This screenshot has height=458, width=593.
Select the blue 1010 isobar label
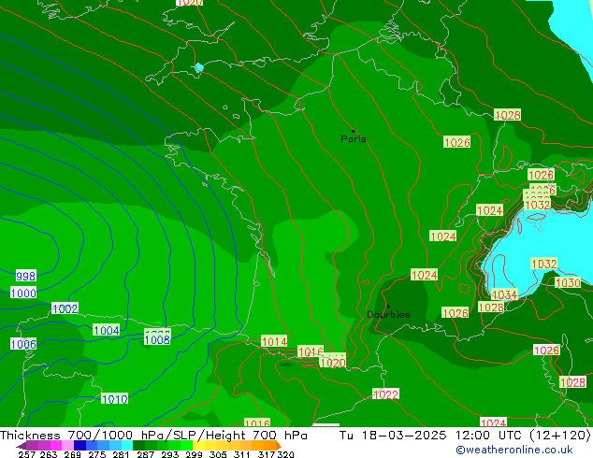click(x=115, y=399)
